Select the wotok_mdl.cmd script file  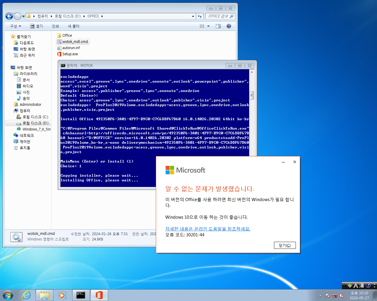[72, 42]
